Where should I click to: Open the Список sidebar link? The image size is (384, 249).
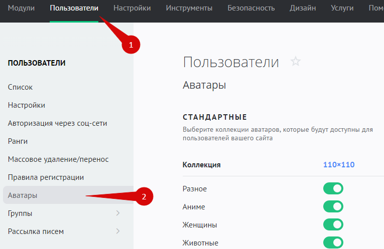tap(21, 87)
